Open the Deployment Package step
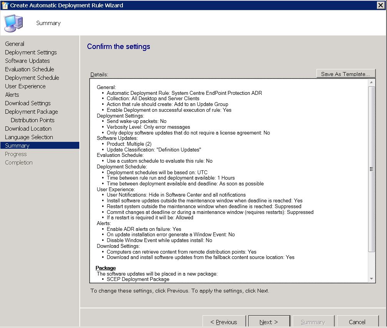Image resolution: width=387 pixels, height=328 pixels. pyautogui.click(x=31, y=112)
